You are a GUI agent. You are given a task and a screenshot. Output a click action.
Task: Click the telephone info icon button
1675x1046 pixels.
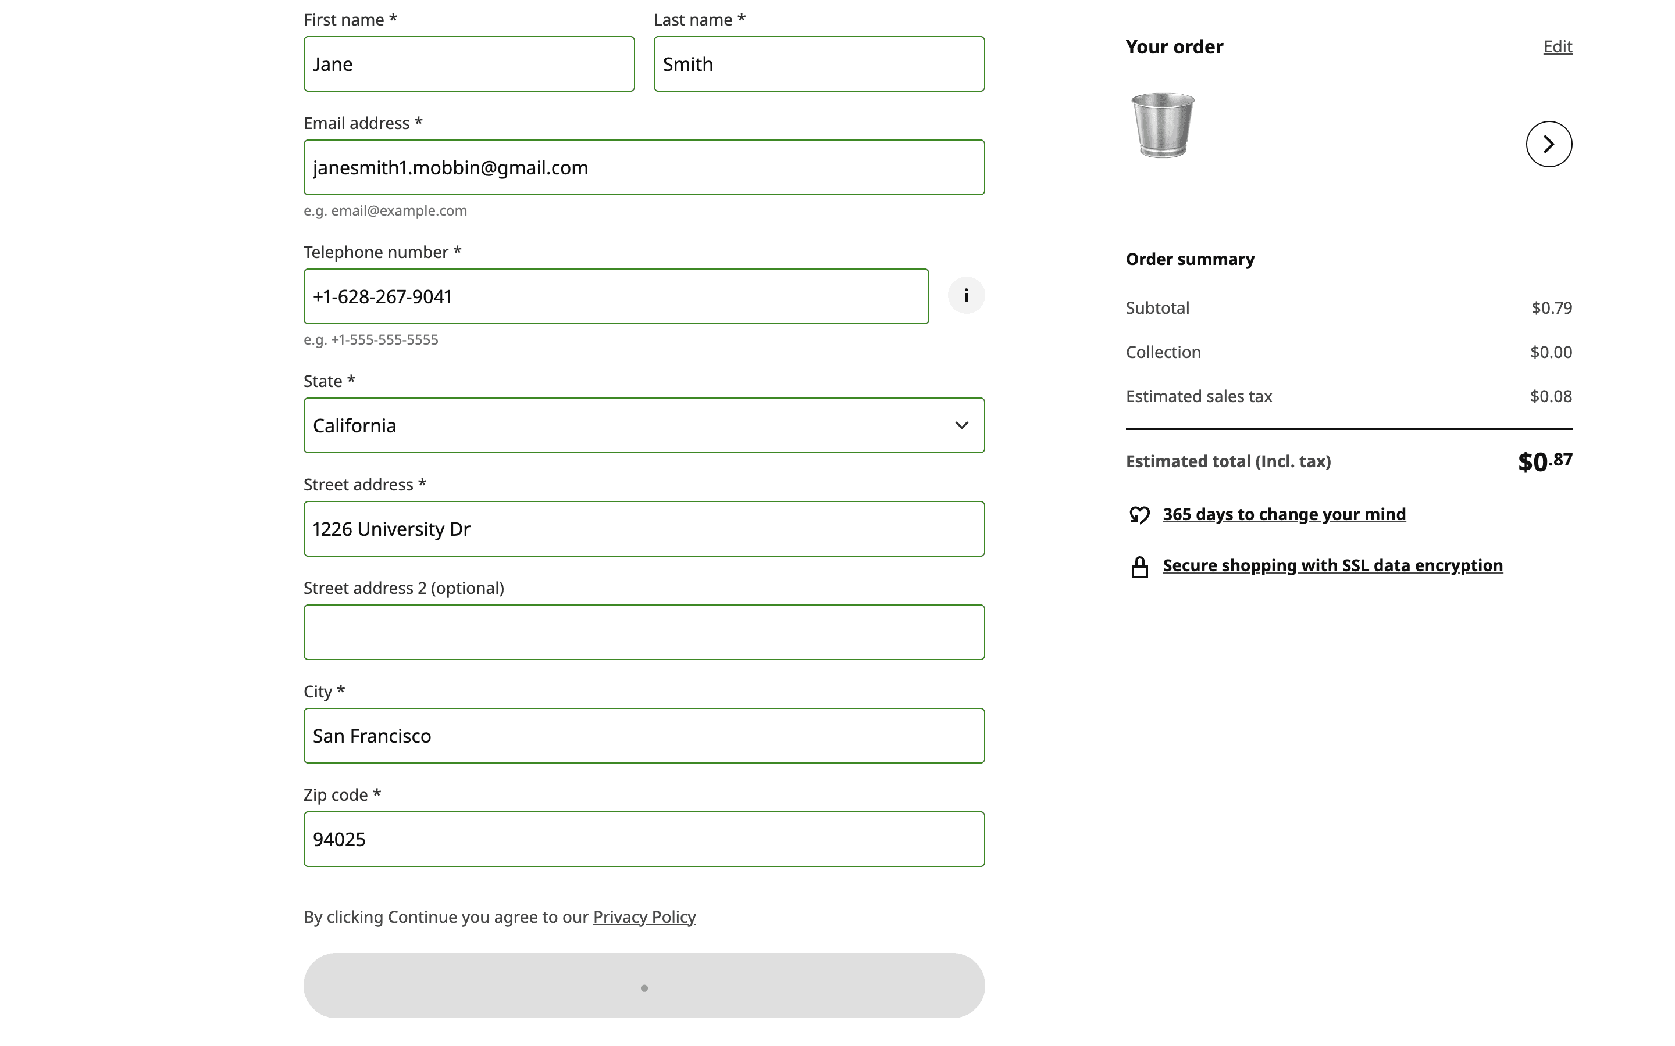tap(965, 296)
